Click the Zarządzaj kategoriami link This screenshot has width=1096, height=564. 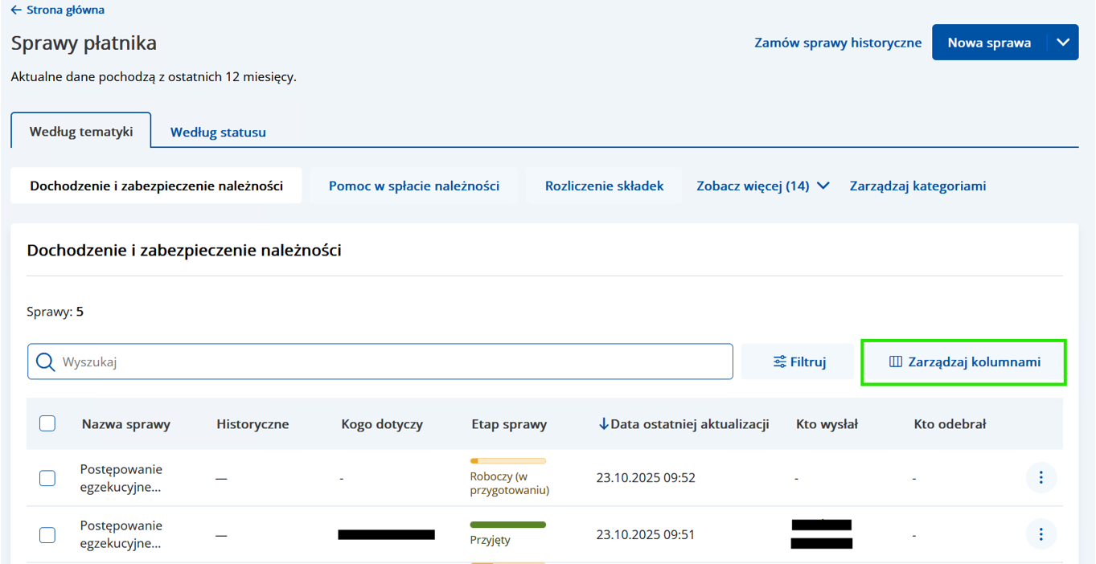click(917, 186)
